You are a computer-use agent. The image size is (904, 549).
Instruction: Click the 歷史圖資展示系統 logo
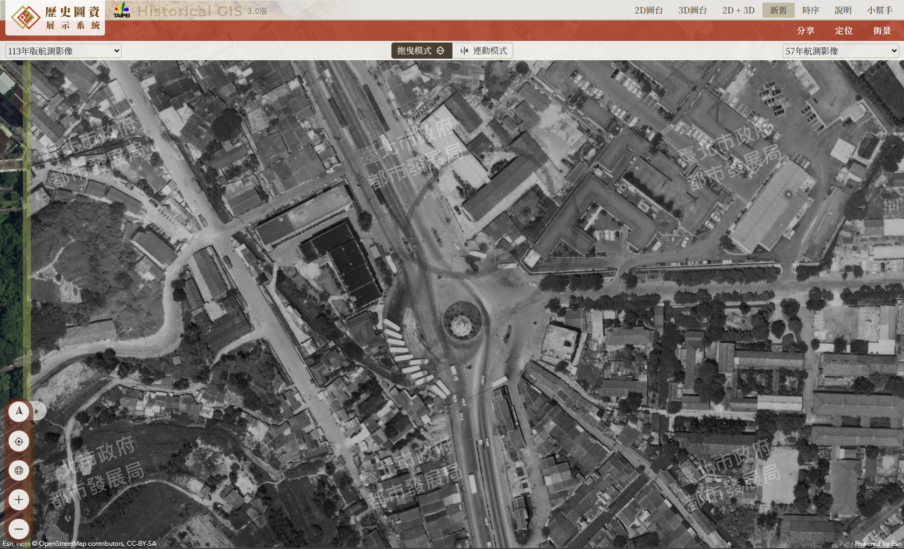click(55, 18)
